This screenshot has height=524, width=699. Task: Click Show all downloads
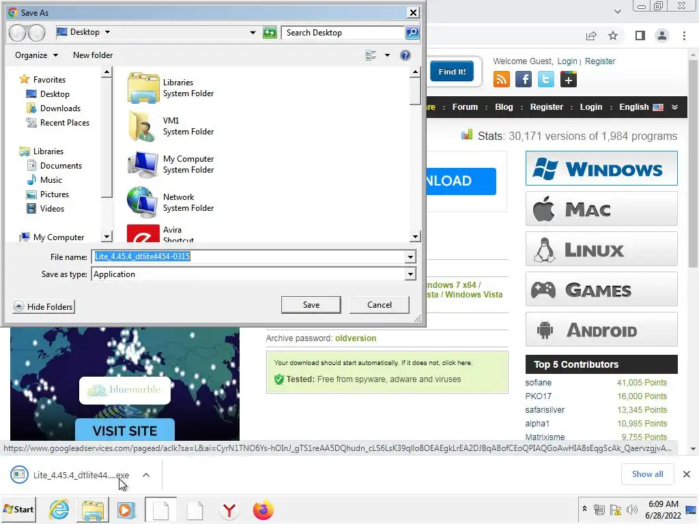tap(647, 474)
